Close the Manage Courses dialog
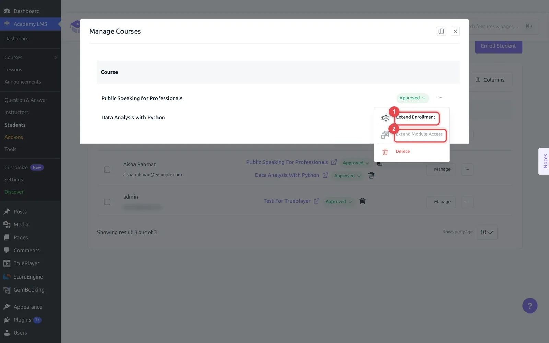549x343 pixels. 455,31
